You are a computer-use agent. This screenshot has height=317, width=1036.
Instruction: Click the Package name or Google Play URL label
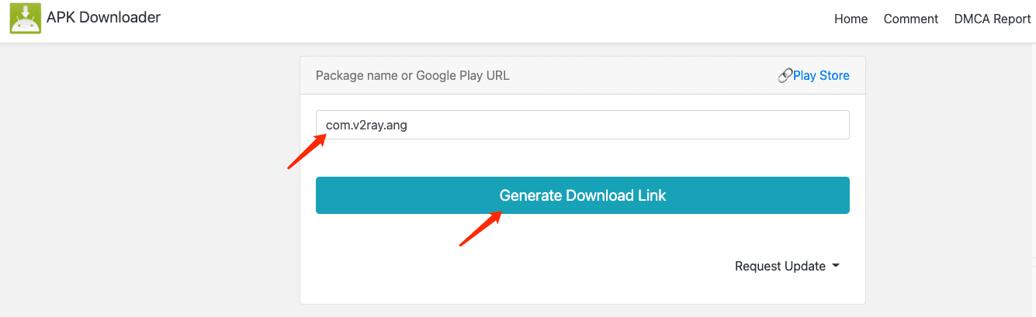[412, 76]
